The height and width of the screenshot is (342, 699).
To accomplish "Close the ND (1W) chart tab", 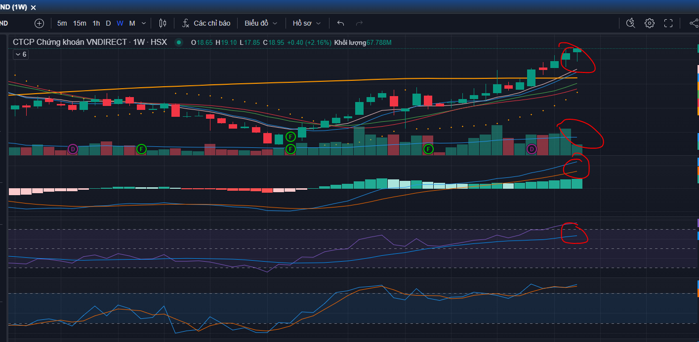I will point(34,7).
